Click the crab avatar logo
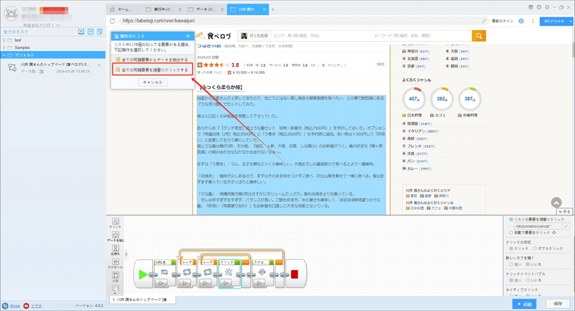 coord(11,13)
